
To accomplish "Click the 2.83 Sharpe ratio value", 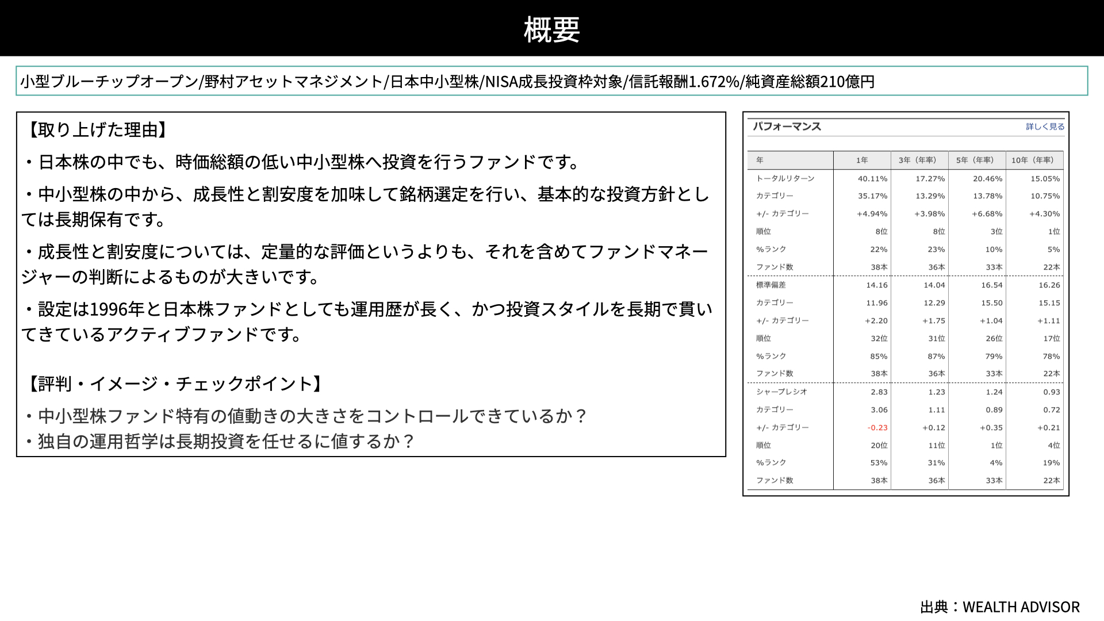I will (879, 392).
